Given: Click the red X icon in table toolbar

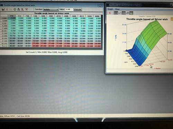Looking at the screenshot, I should click(7, 9).
